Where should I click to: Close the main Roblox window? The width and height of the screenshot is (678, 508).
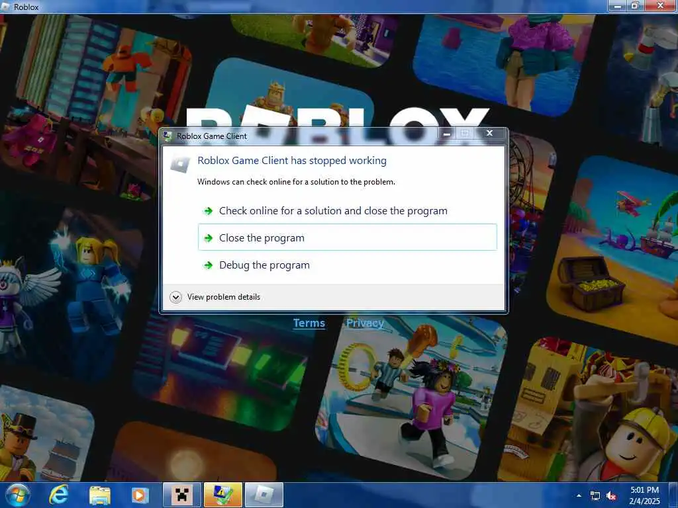pos(660,5)
